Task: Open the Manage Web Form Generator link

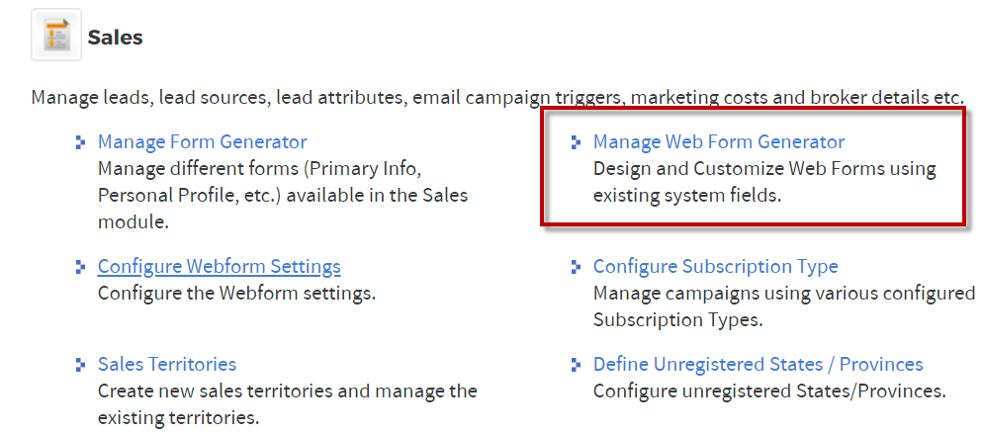Action: 719,142
